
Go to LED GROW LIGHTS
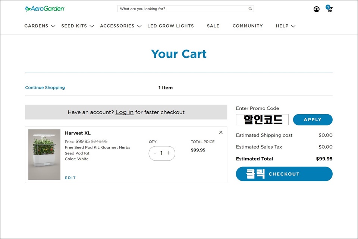click(x=170, y=26)
